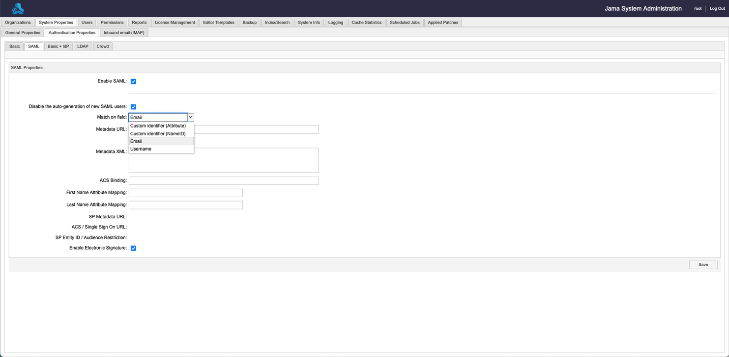Open the Logging tab
The width and height of the screenshot is (729, 357).
(x=336, y=23)
